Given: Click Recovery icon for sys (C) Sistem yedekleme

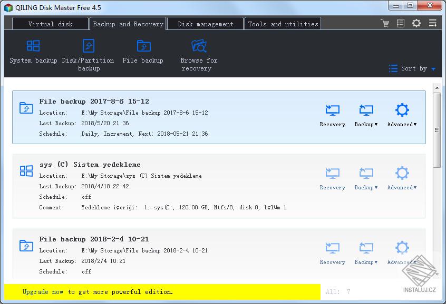Looking at the screenshot, I should pyautogui.click(x=333, y=173).
